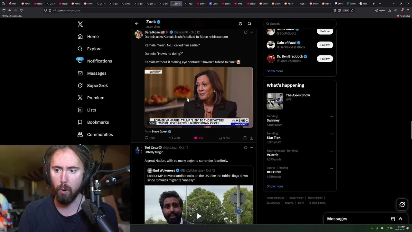Open Steve Guest source link

(159, 131)
